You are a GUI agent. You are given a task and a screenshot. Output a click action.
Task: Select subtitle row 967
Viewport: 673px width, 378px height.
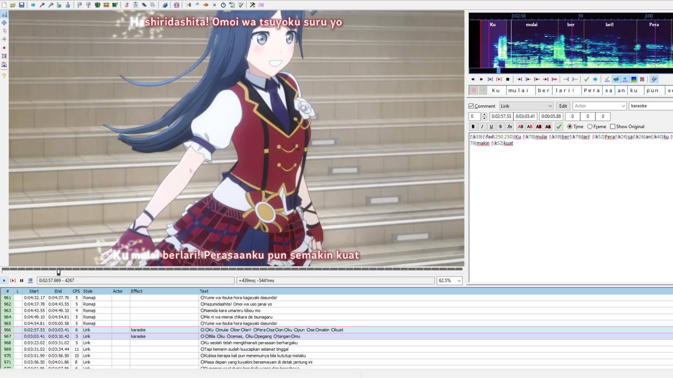336,336
